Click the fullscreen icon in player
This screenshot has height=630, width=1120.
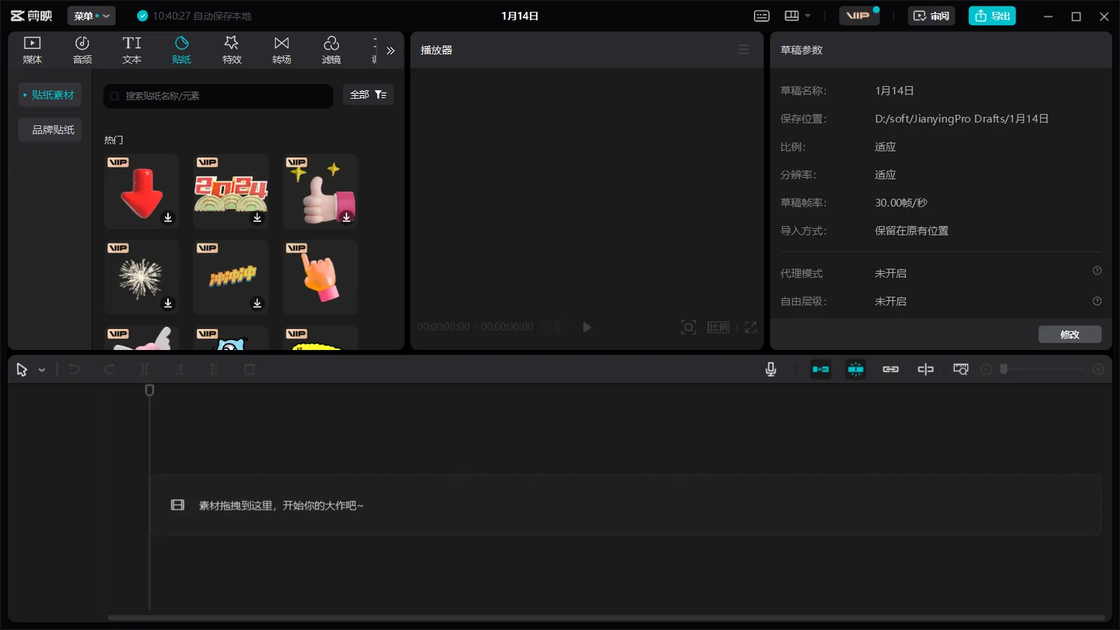click(x=750, y=327)
